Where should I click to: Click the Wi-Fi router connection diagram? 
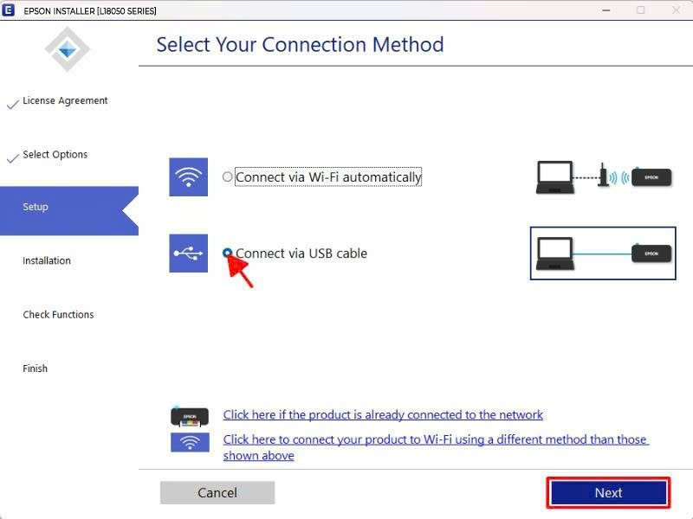tap(604, 177)
